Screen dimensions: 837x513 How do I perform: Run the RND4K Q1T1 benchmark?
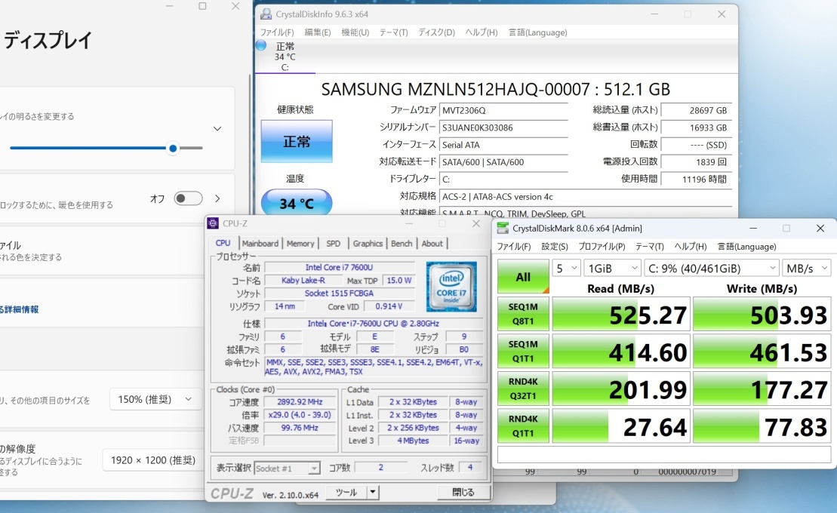(x=523, y=426)
